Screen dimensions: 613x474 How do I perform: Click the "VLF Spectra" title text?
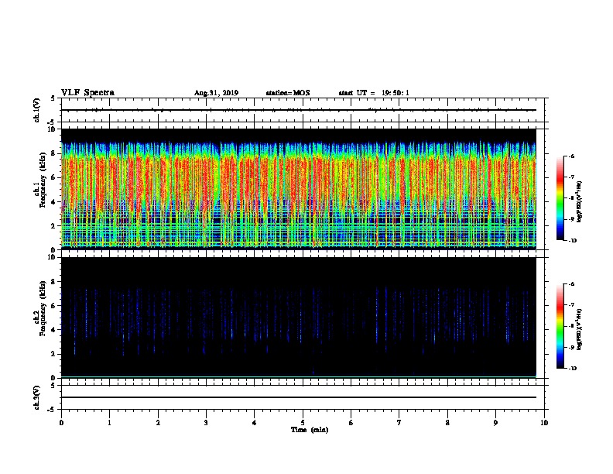87,93
